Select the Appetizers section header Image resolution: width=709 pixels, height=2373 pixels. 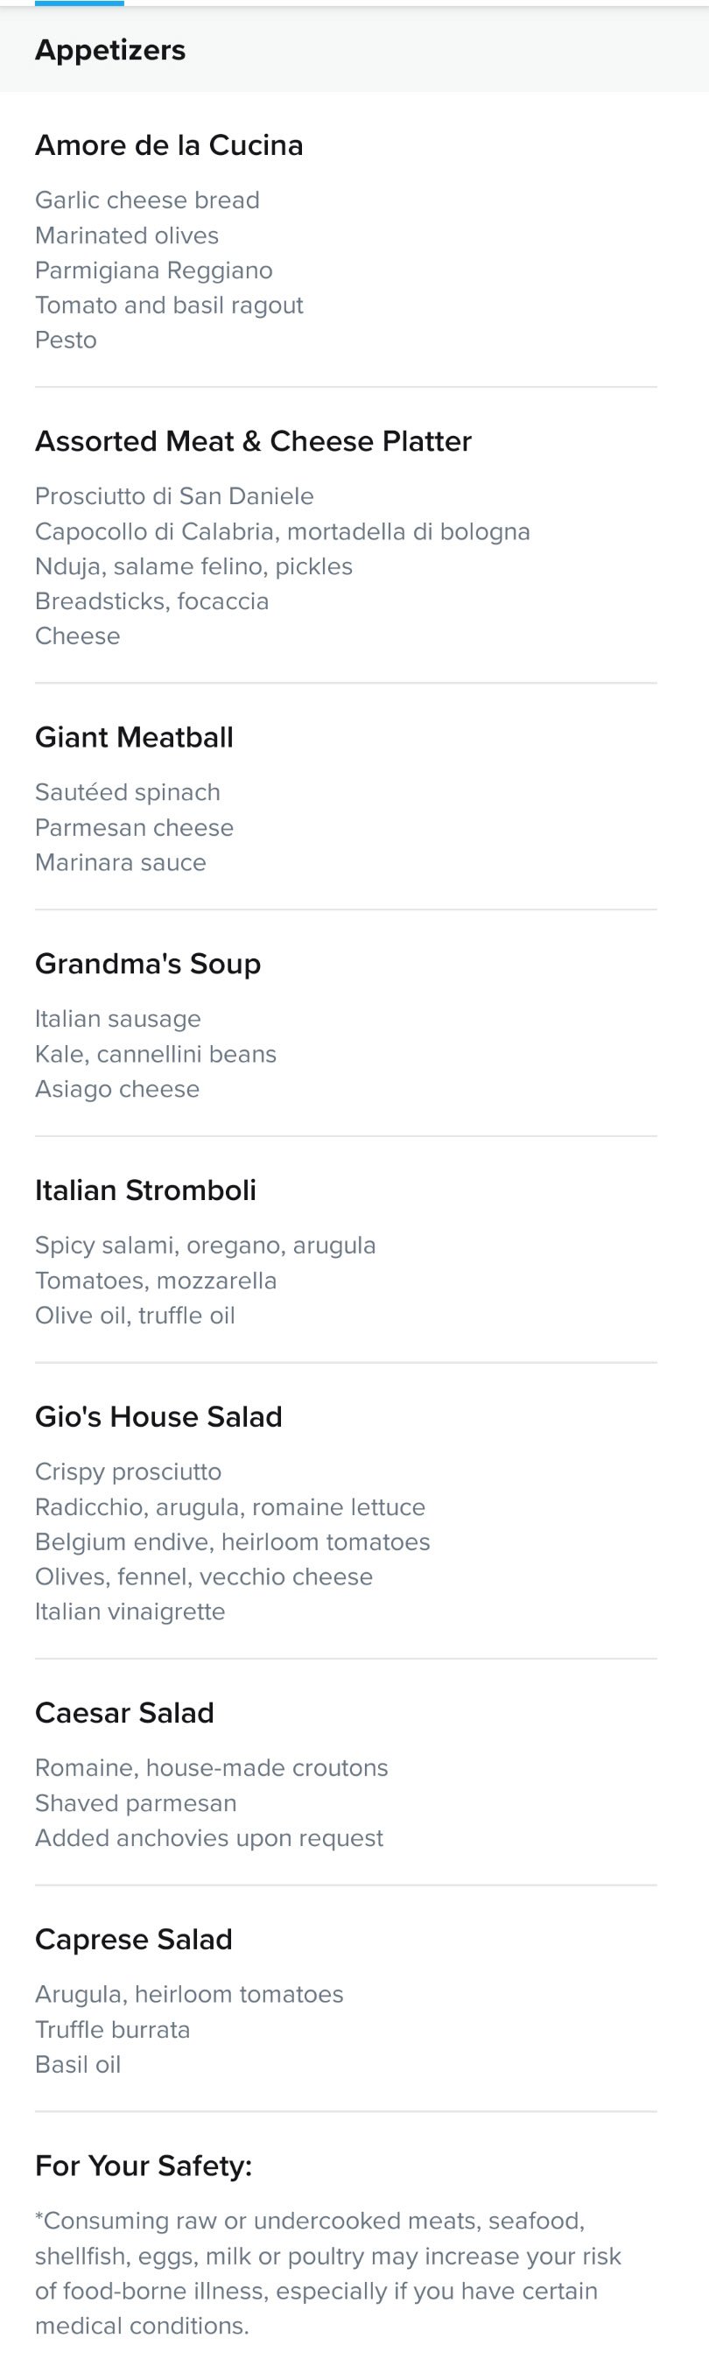[x=110, y=50]
